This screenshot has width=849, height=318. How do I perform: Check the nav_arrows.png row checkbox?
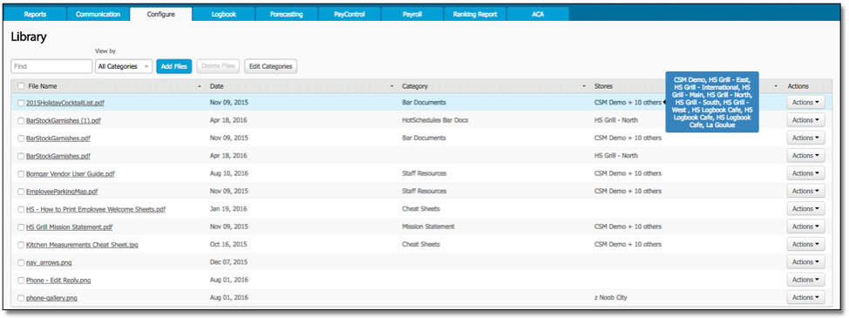(x=21, y=263)
